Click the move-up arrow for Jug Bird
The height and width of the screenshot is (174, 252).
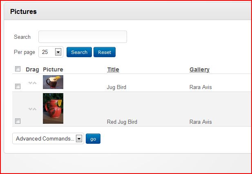(35, 83)
